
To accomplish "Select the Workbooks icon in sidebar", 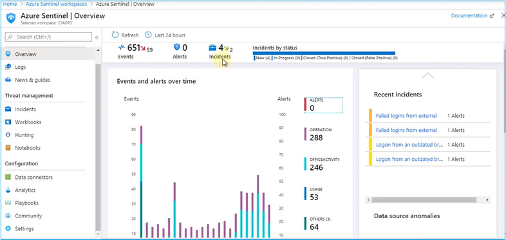I will point(8,122).
